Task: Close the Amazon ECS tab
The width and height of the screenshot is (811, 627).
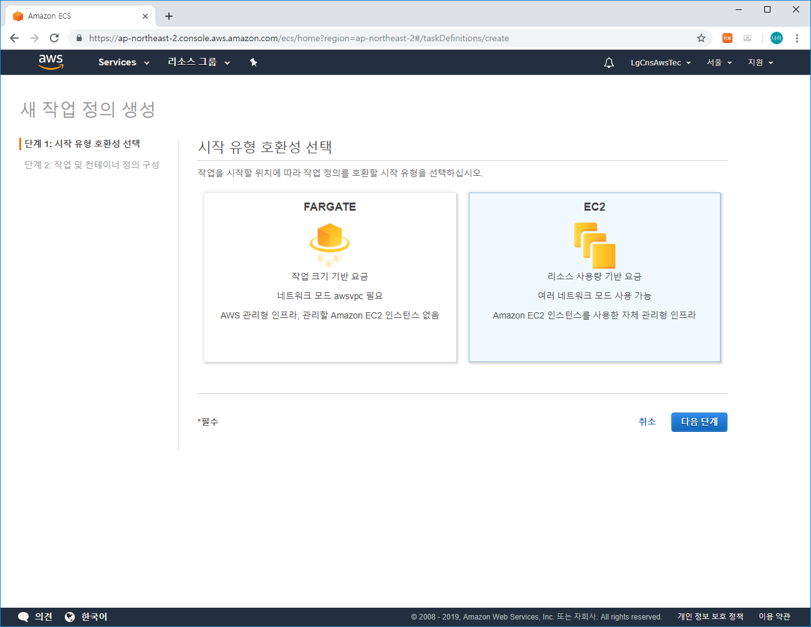Action: pos(145,16)
